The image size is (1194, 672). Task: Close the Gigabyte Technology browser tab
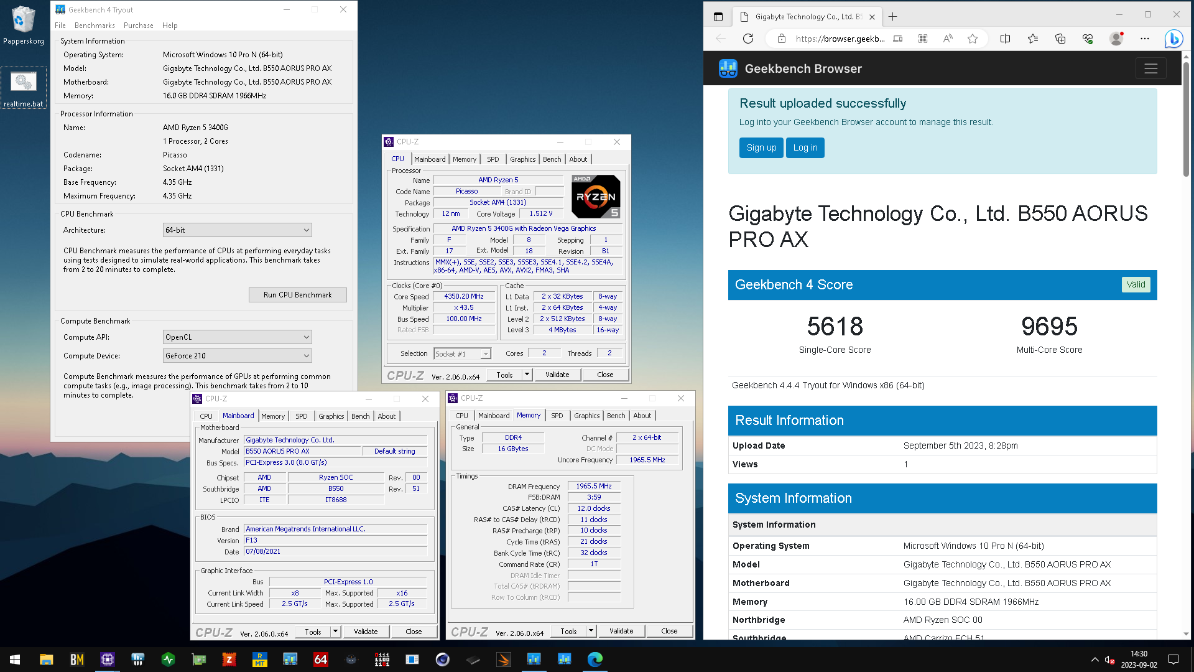coord(872,17)
